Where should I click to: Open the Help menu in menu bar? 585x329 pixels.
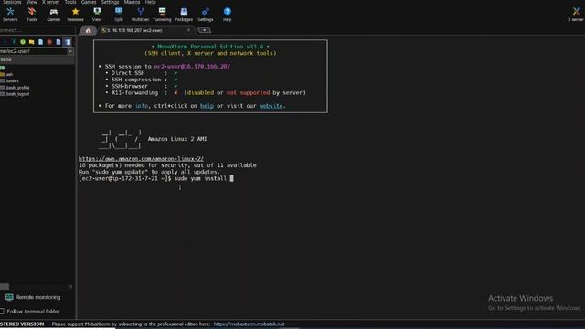[151, 2]
